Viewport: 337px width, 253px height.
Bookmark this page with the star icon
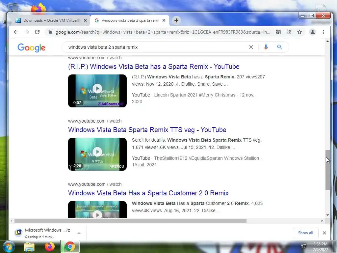click(x=299, y=32)
